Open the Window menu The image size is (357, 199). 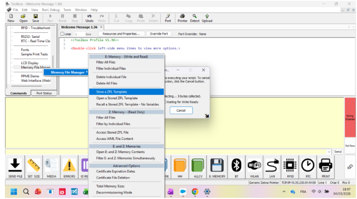point(81,10)
